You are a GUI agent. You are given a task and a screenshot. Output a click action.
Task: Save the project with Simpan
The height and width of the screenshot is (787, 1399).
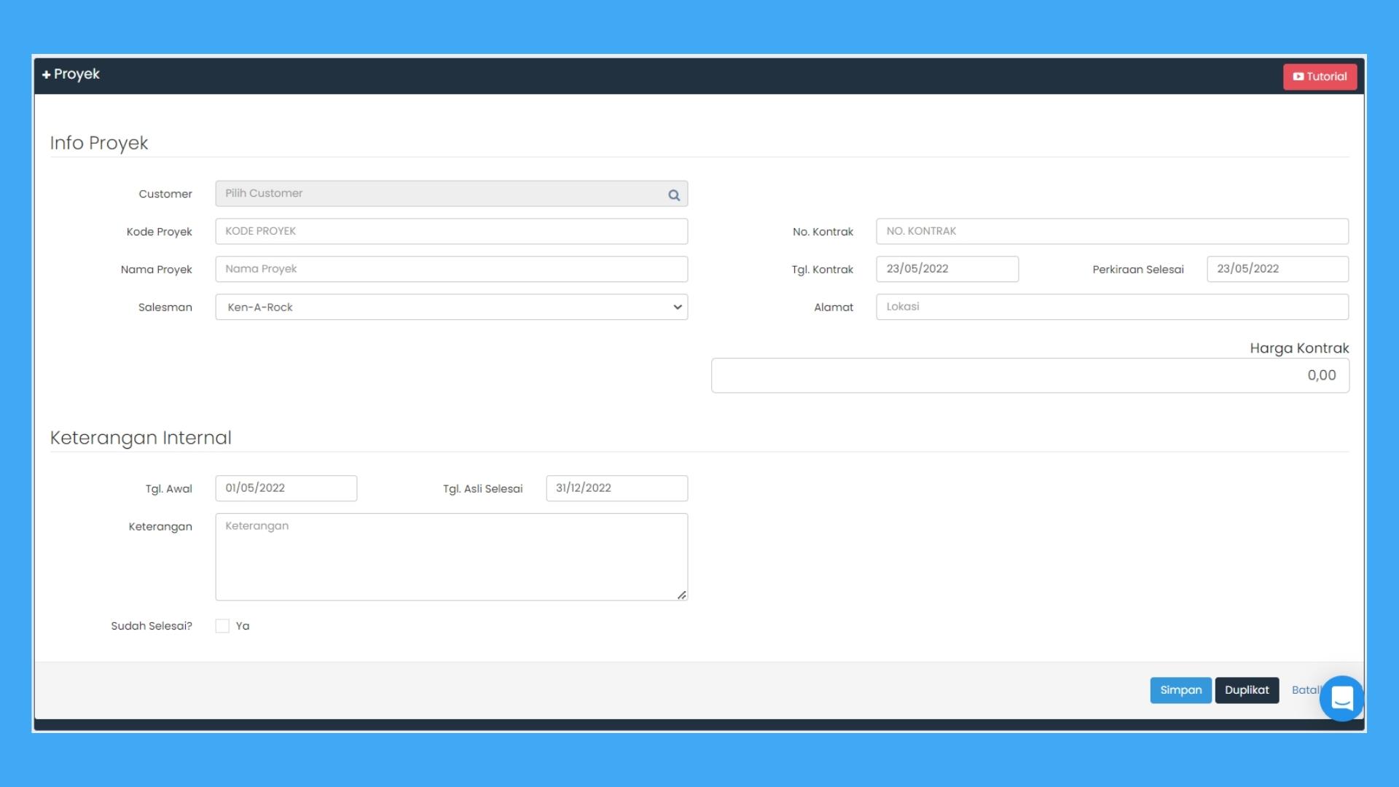(x=1180, y=691)
